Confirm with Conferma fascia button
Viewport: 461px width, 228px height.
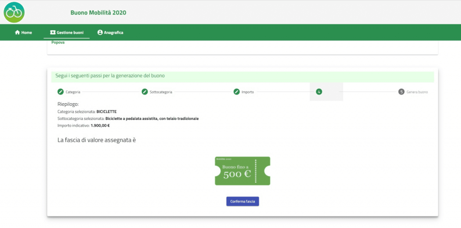243,201
